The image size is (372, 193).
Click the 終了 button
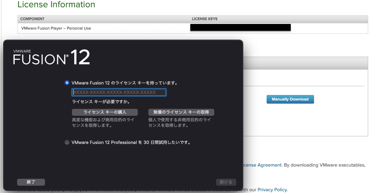[x=31, y=182]
